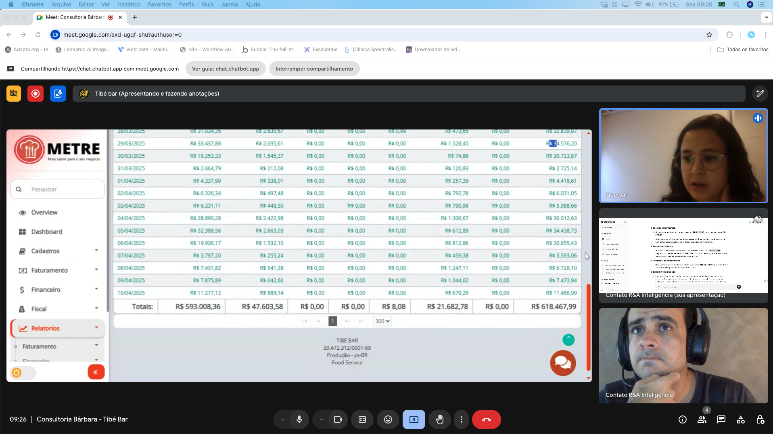This screenshot has height=434, width=773.
Task: Open the Chrome tab search dropdown arrow
Action: (766, 17)
